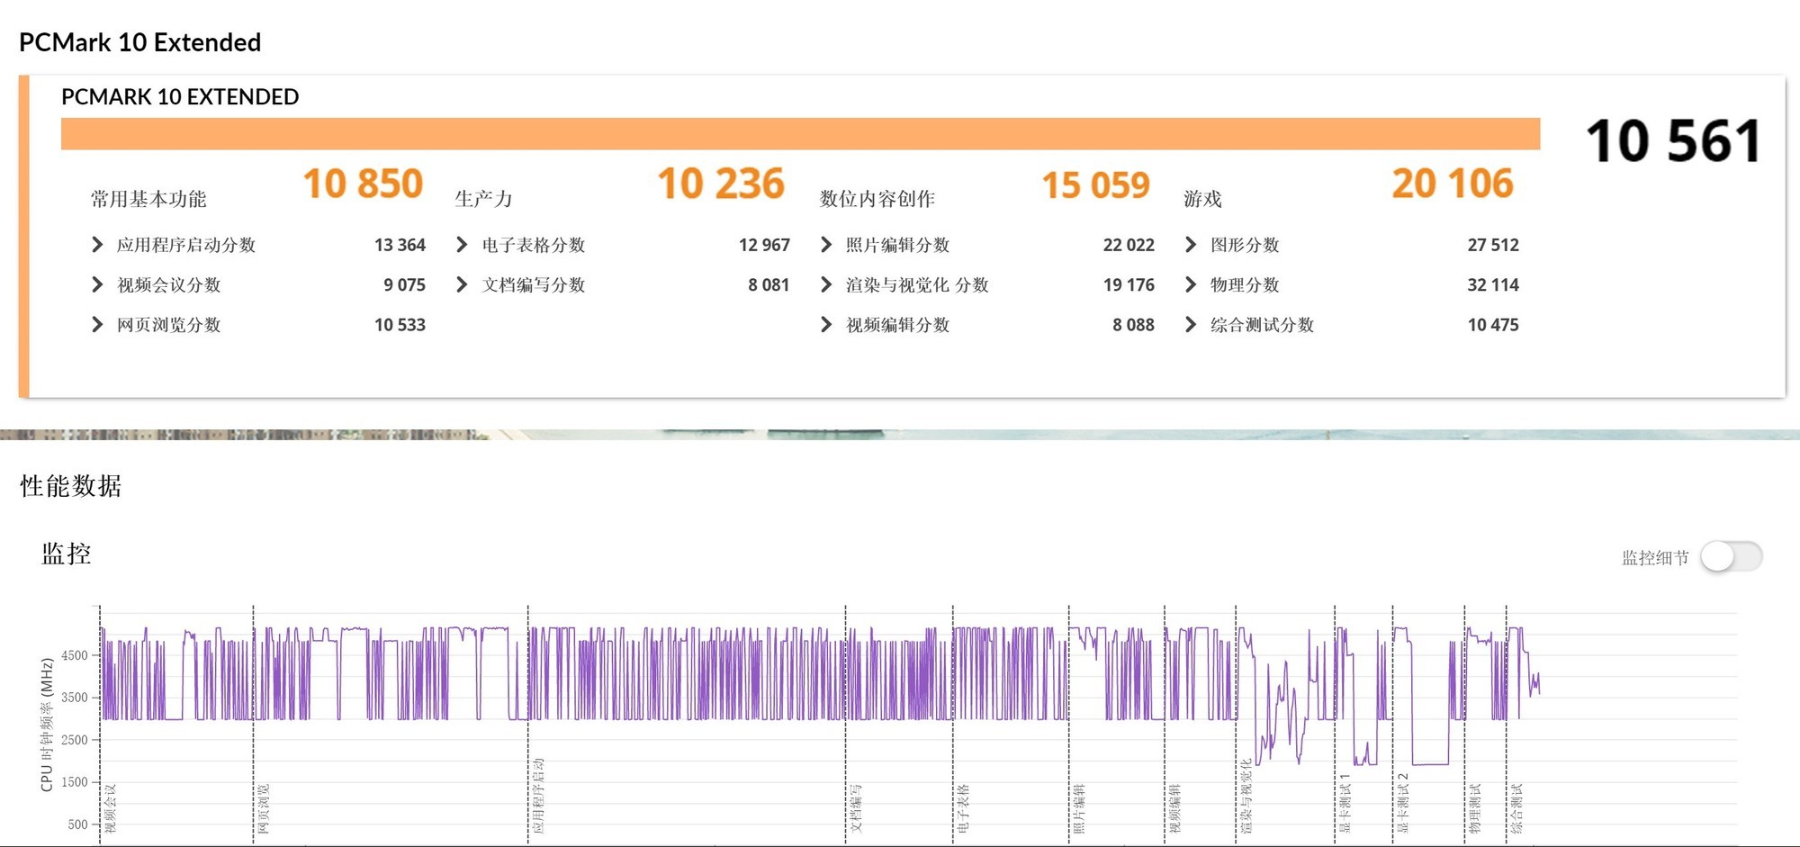Expand the 视频会议分数 details arrow
The image size is (1800, 847).
tap(97, 284)
